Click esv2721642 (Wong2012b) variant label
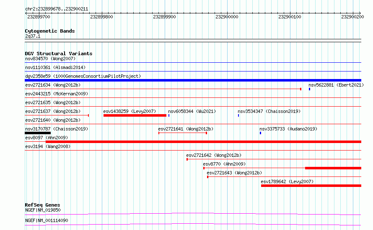 point(214,155)
